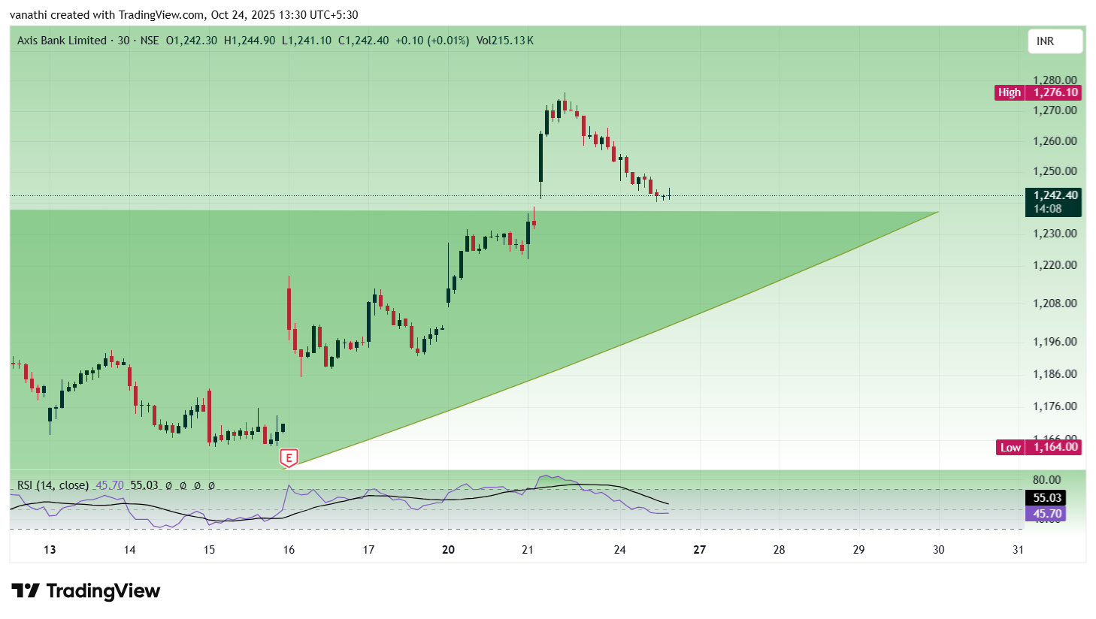Click the 1,280.00 price scale label
This screenshot has width=1096, height=619.
[1055, 80]
